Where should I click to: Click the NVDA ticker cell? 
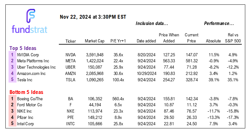71,55
